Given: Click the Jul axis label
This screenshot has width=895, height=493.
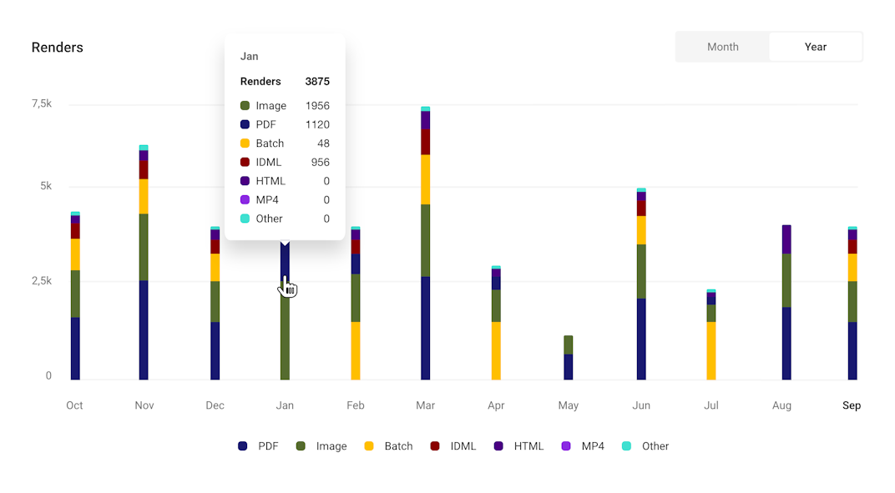Looking at the screenshot, I should 711,405.
